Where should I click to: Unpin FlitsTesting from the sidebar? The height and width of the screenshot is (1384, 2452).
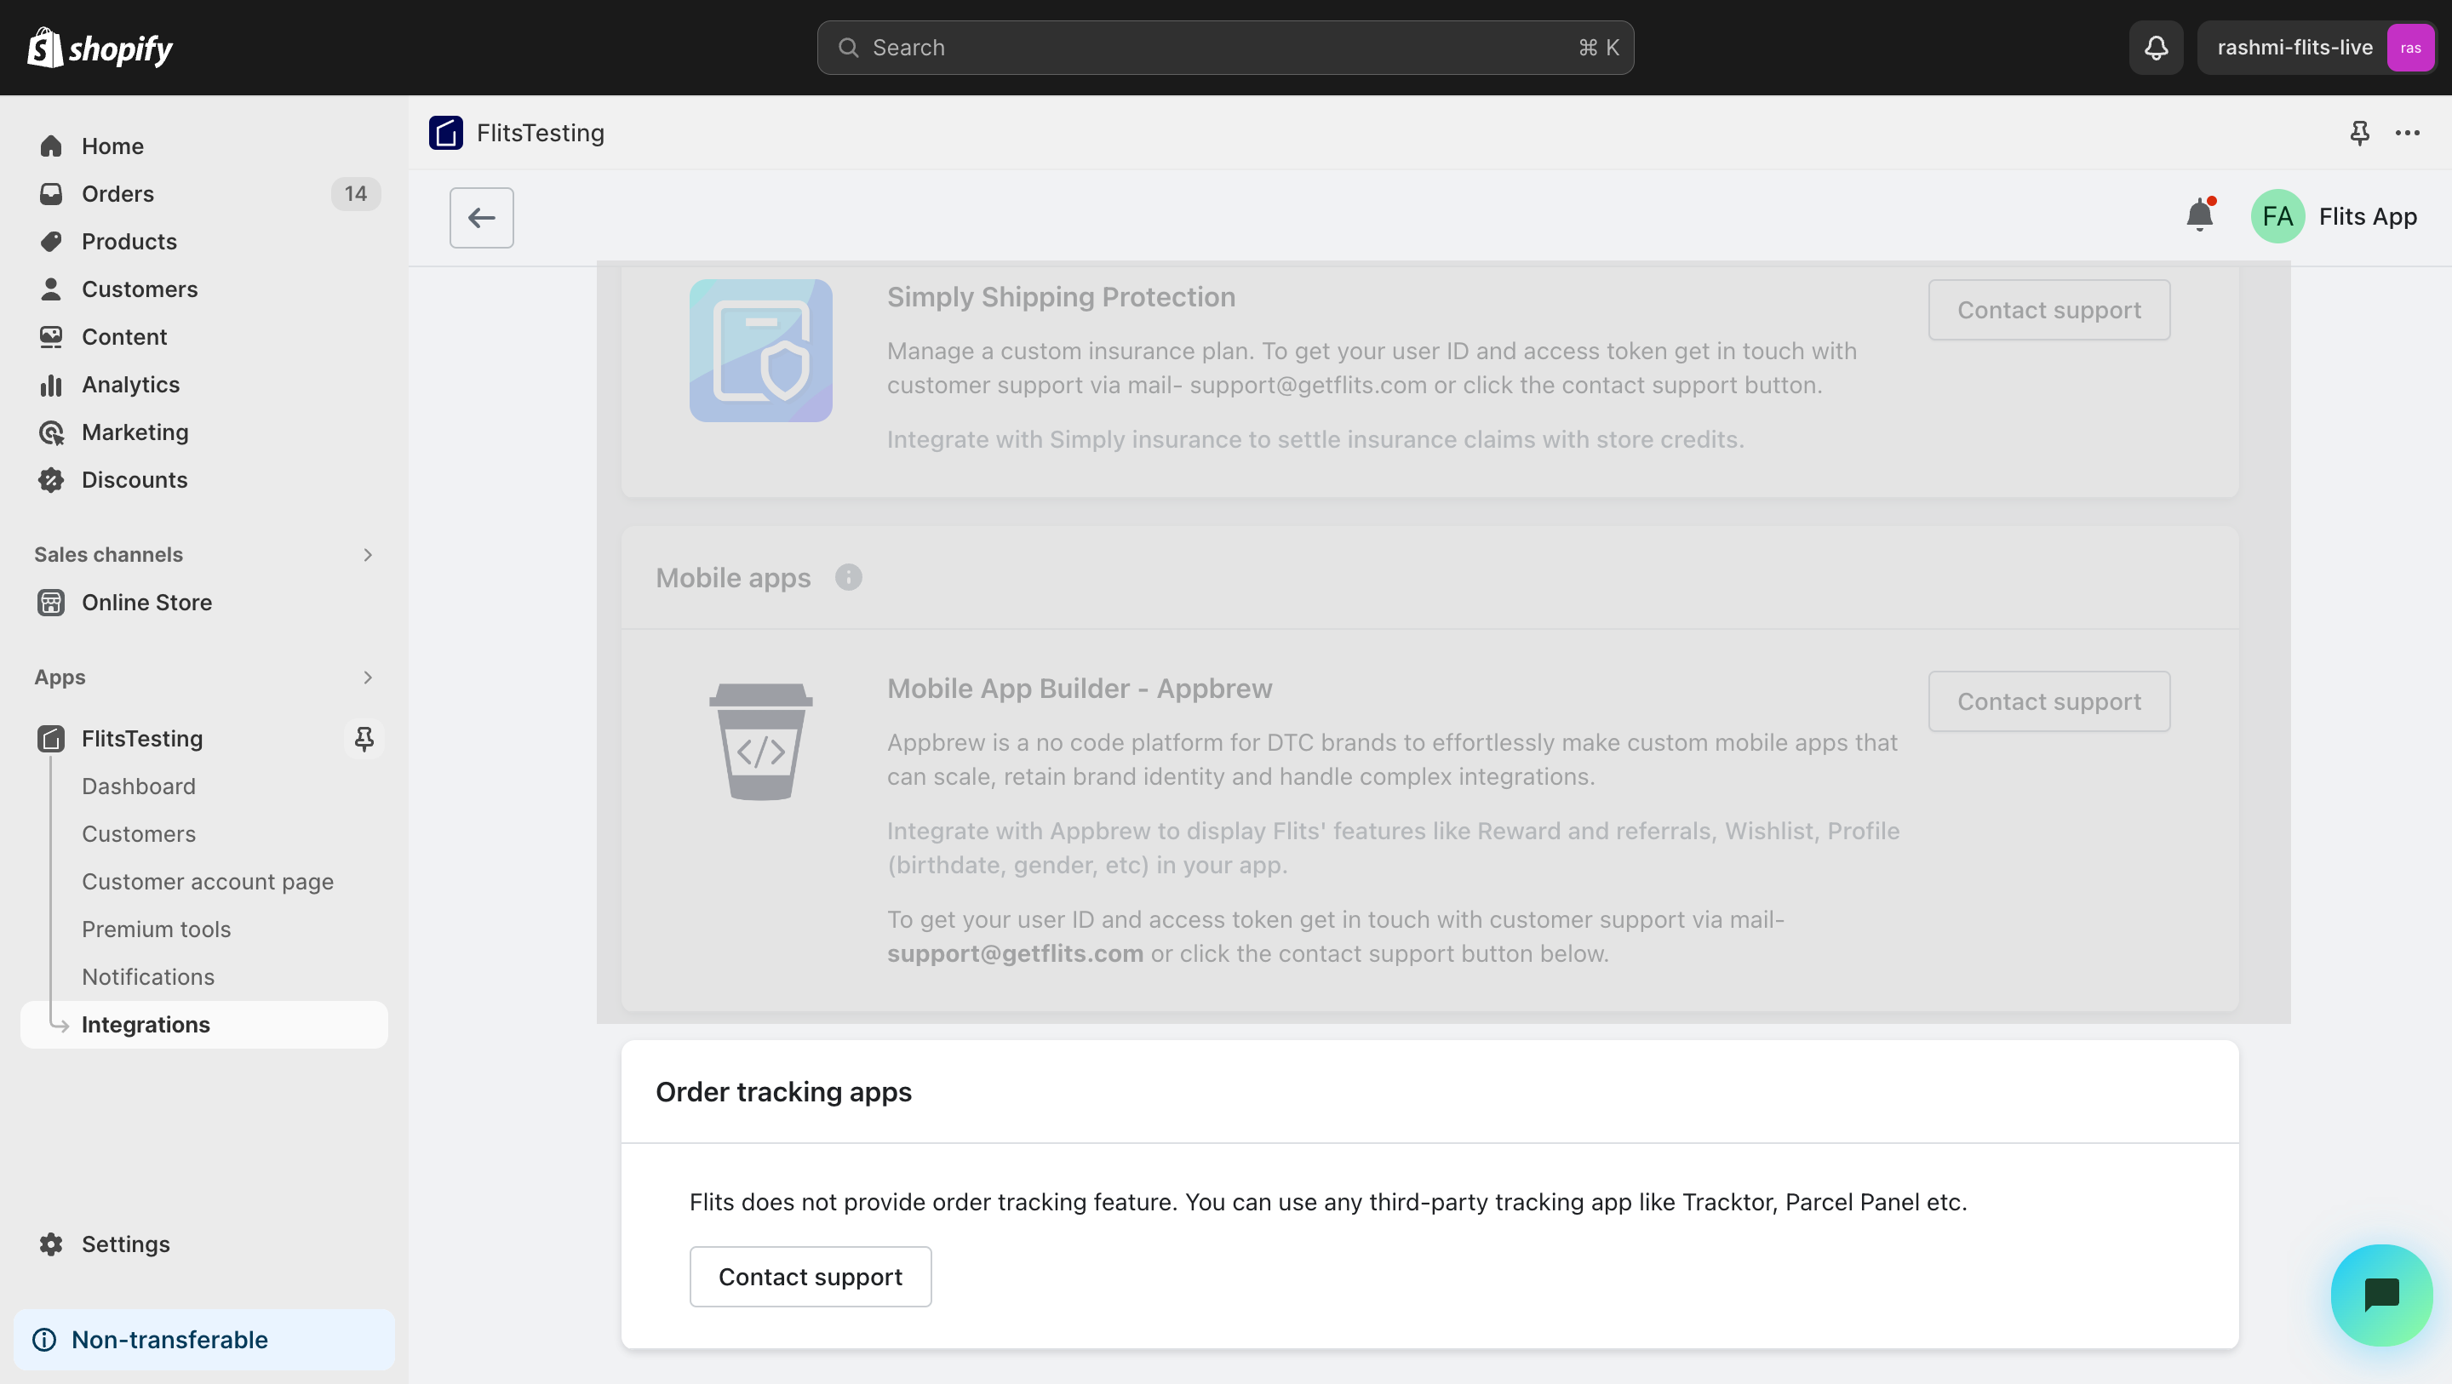coord(364,739)
